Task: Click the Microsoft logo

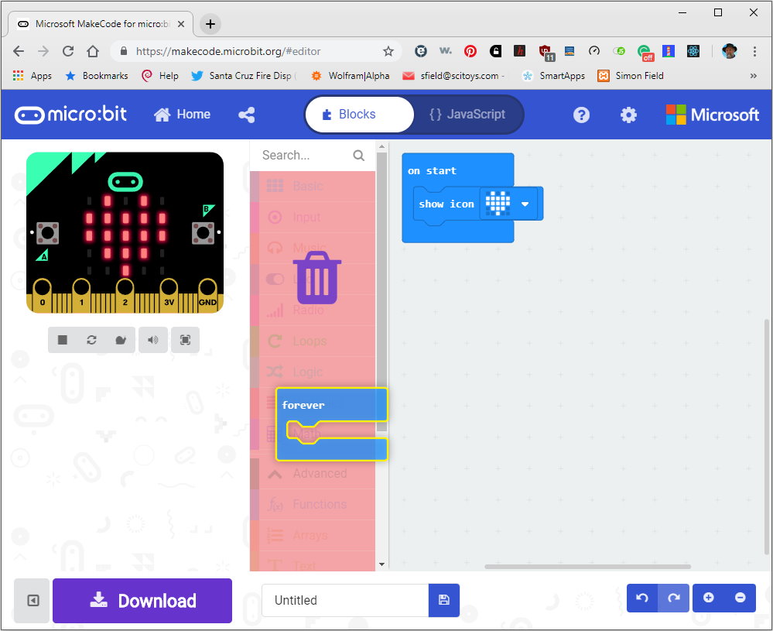Action: 712,115
